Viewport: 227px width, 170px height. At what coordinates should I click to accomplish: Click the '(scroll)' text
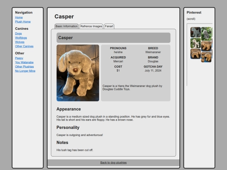click(191, 19)
